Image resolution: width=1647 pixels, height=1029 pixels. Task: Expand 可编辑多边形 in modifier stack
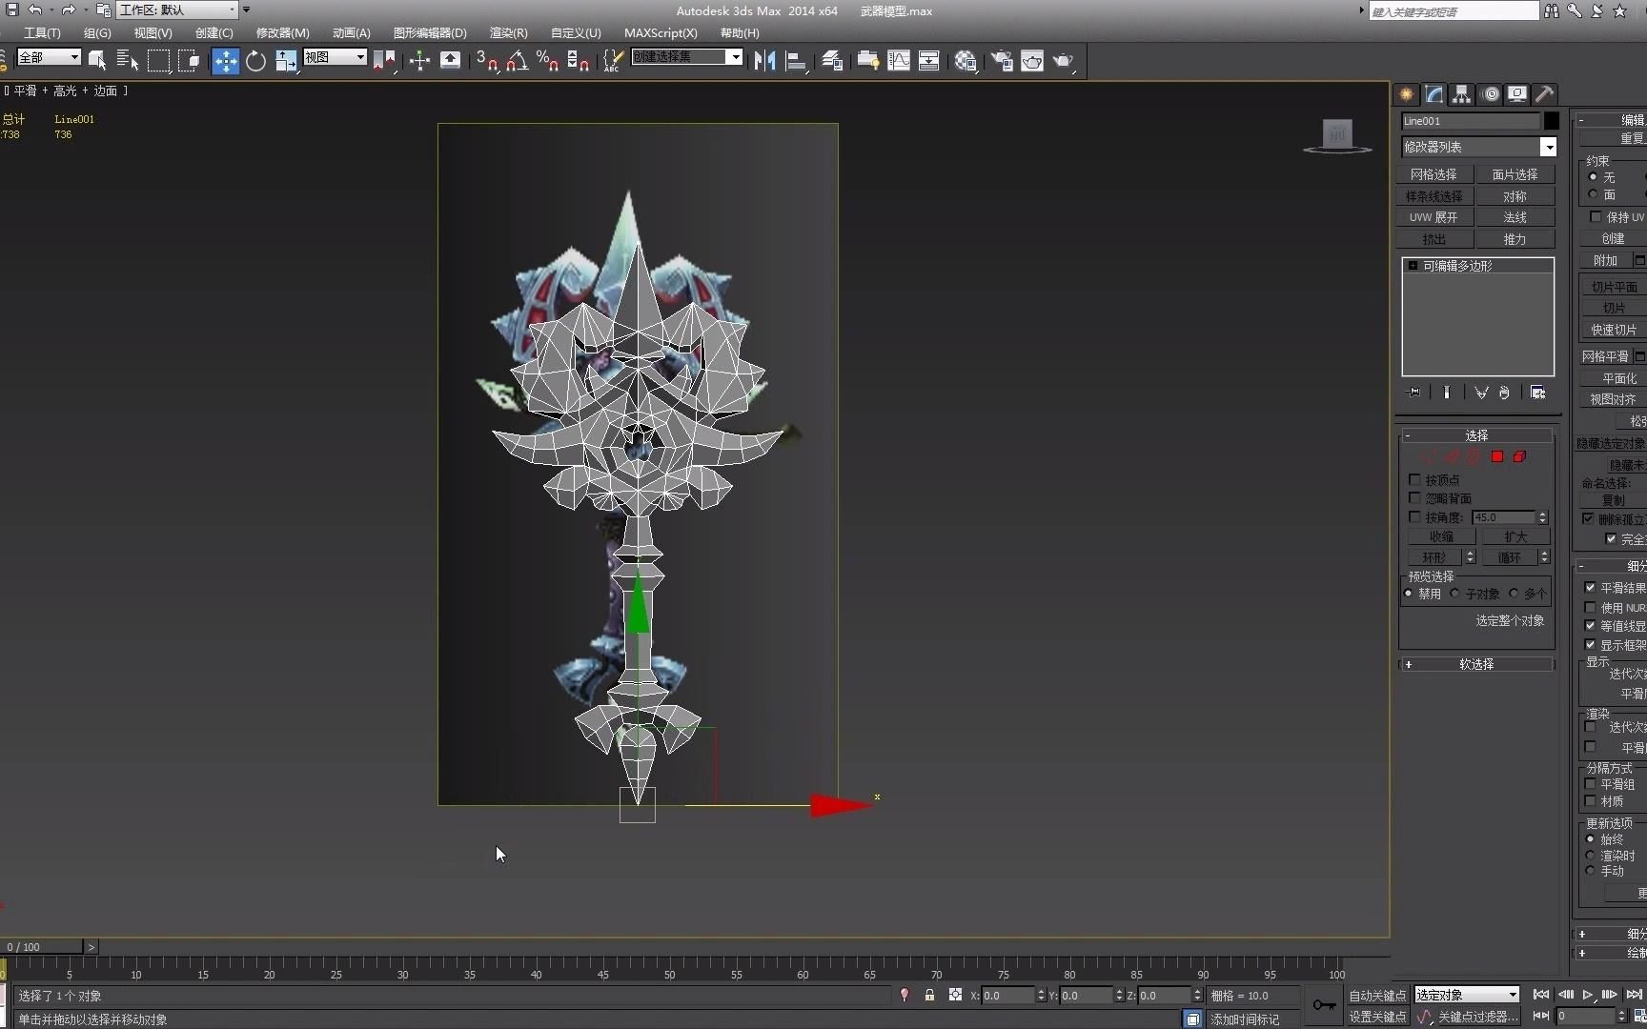(x=1413, y=266)
